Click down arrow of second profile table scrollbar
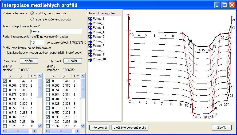This screenshot has width=237, height=135. click(x=82, y=126)
